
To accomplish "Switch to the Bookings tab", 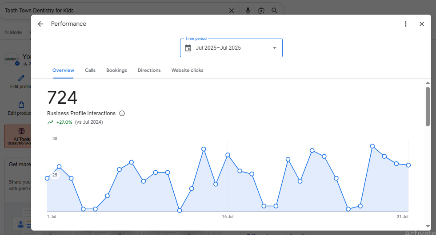I will click(x=116, y=70).
